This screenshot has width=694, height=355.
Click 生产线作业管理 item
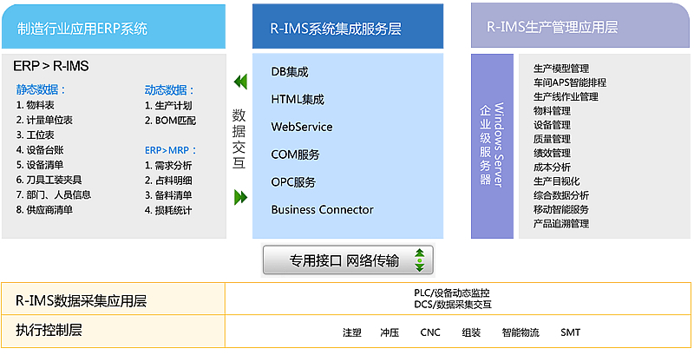click(x=566, y=97)
